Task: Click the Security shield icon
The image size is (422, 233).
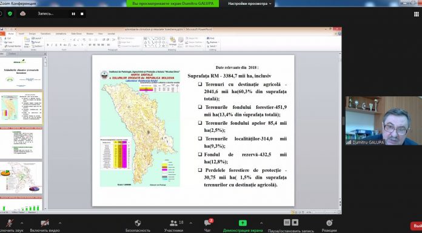Action: tap(138, 223)
